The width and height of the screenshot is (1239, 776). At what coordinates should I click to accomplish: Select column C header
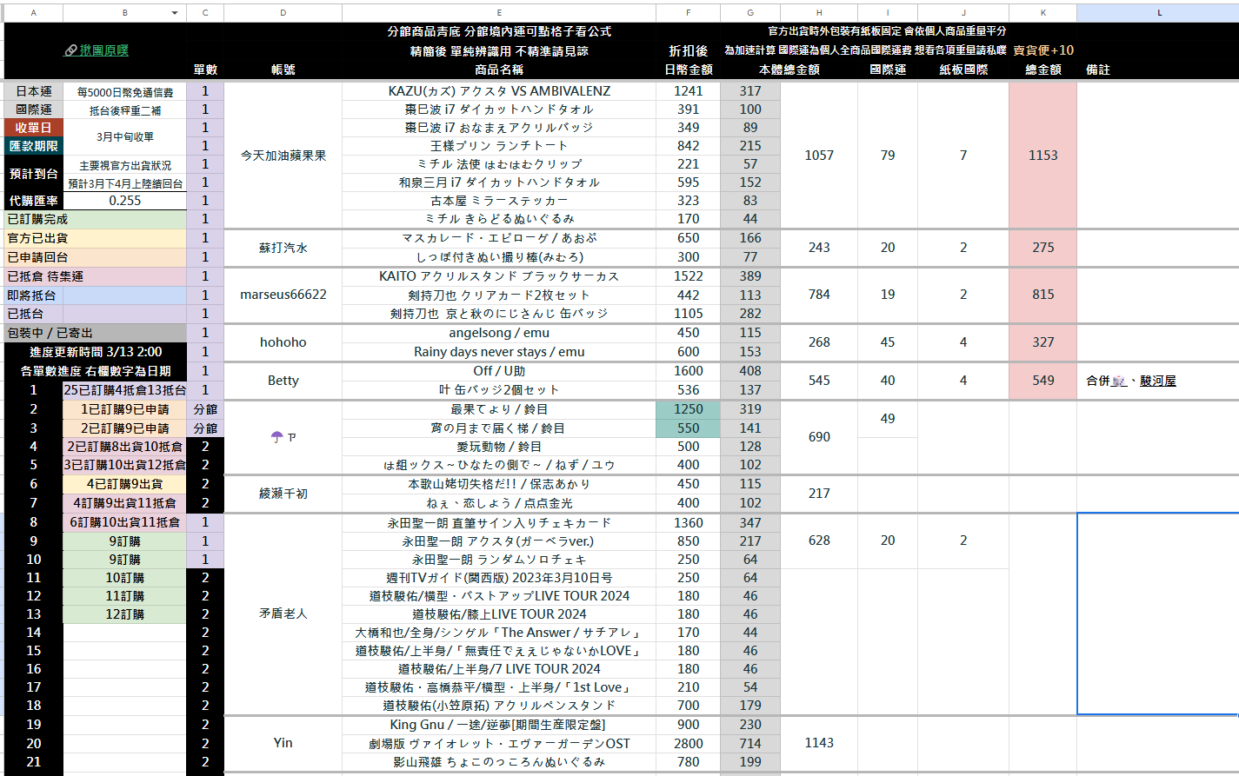205,13
